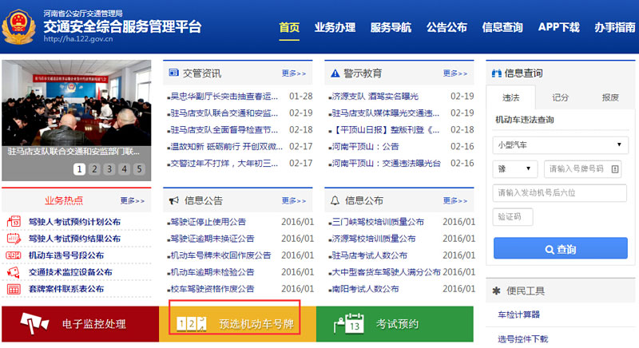
Task: Open the 豫 province prefix dropdown
Action: 515,169
